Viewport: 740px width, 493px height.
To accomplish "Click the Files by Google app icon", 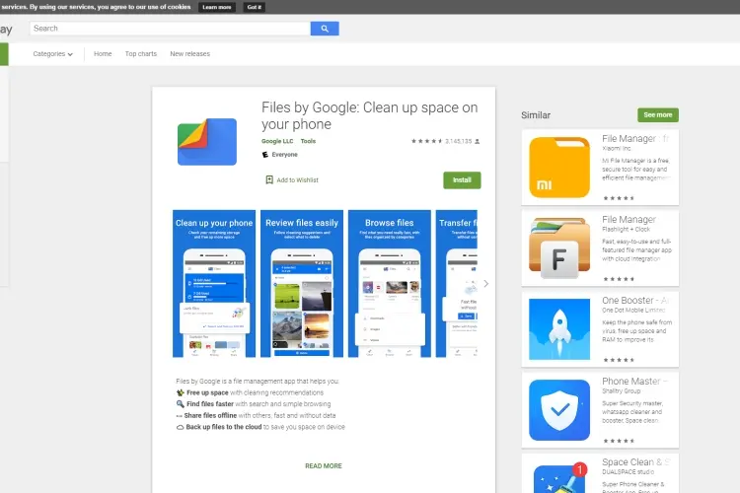I will coord(207,142).
